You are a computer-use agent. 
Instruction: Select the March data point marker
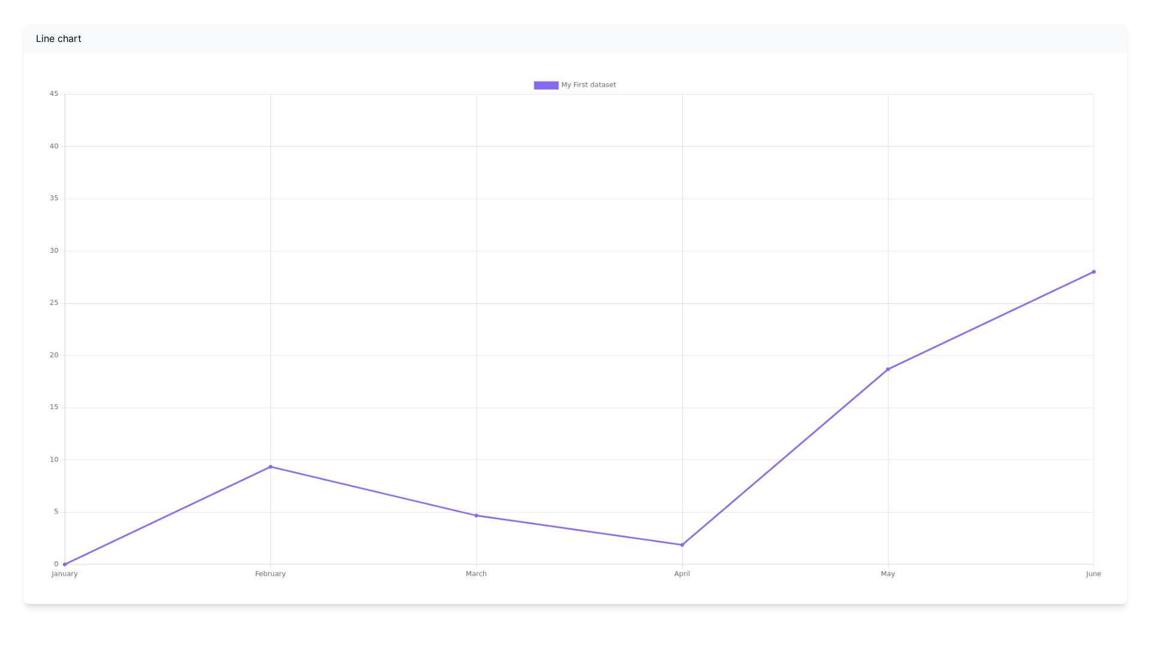tap(477, 516)
